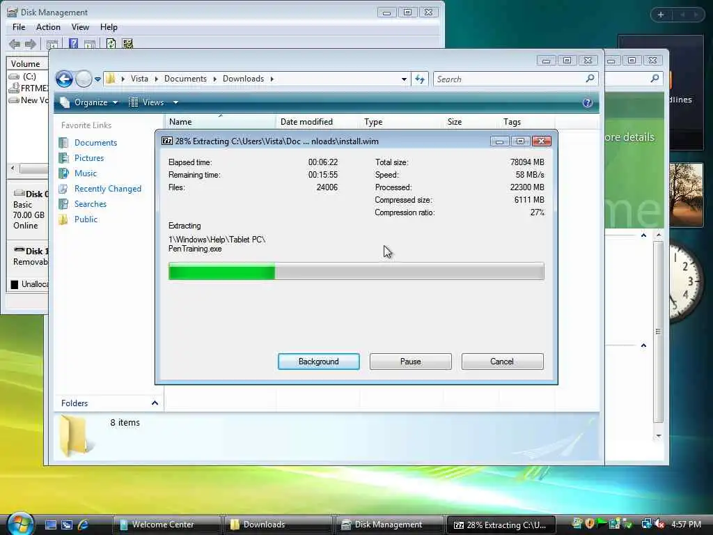713x535 pixels.
Task: Click the Background button in 7-Zip dialog
Action: click(x=318, y=362)
